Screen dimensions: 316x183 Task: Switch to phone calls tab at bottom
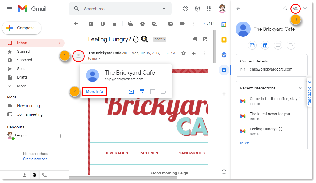coord(44,175)
